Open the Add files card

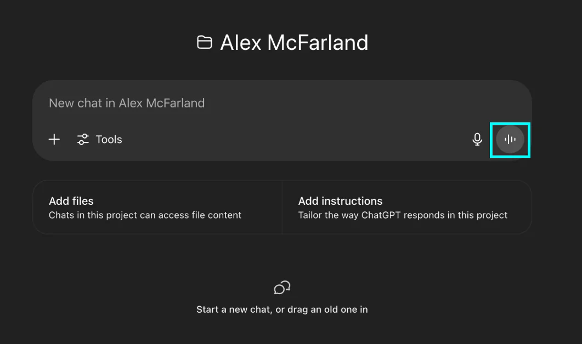(x=157, y=208)
